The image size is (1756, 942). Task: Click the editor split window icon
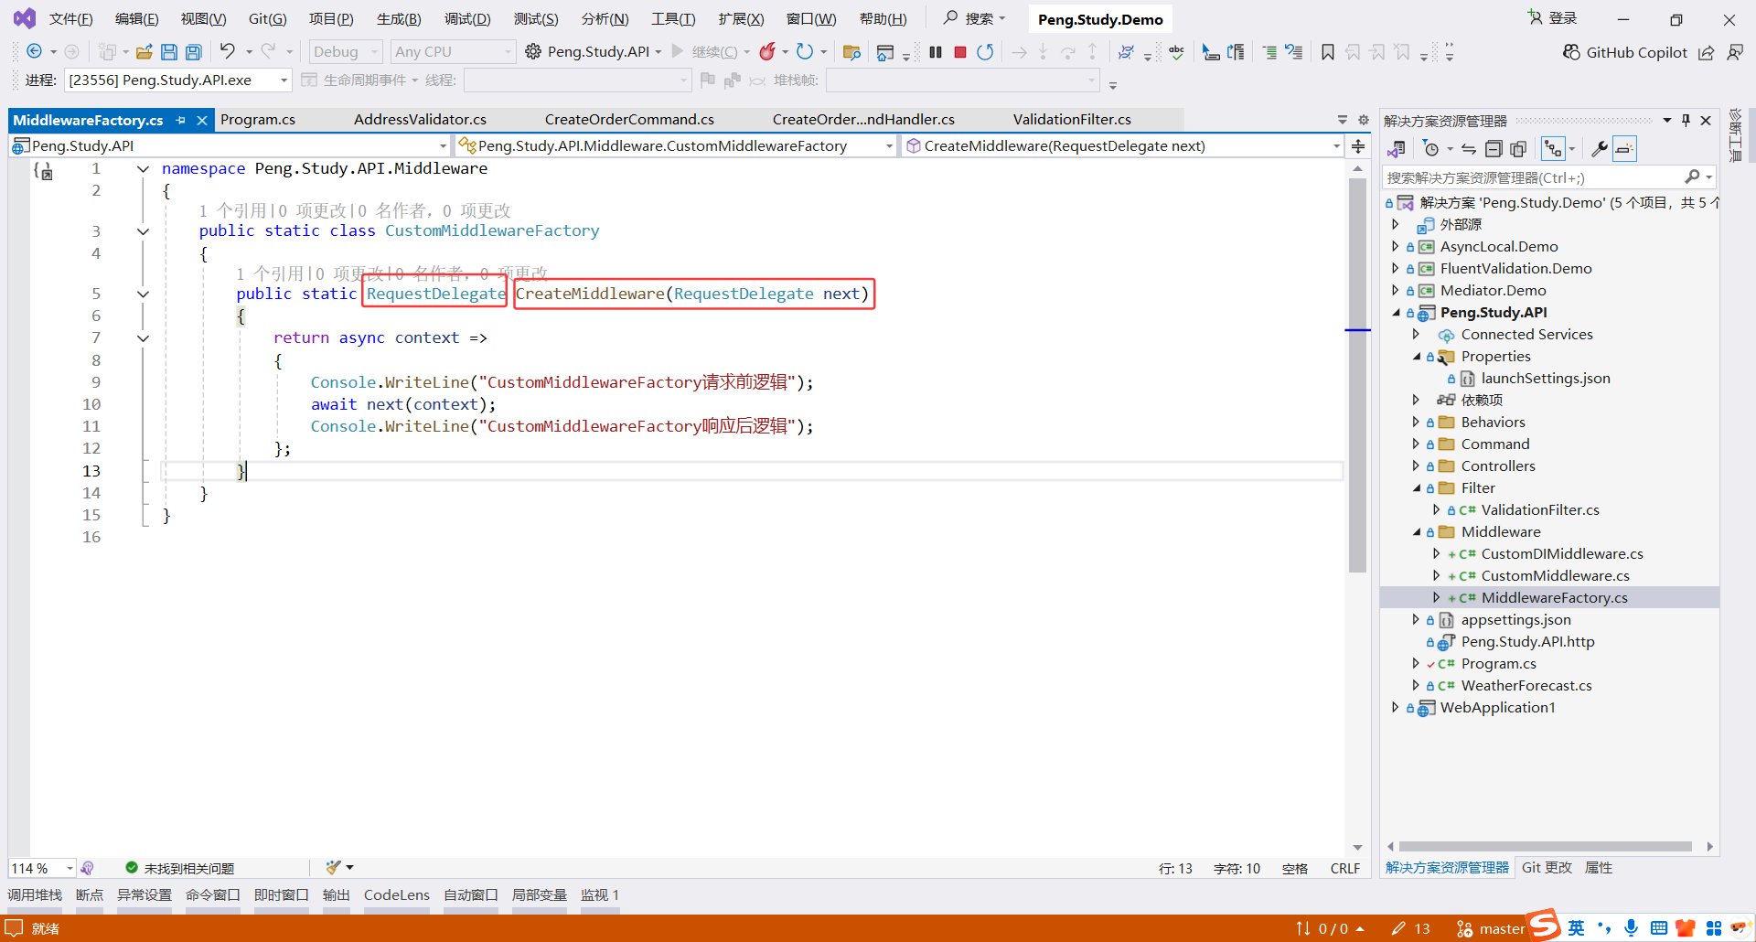tap(1358, 146)
